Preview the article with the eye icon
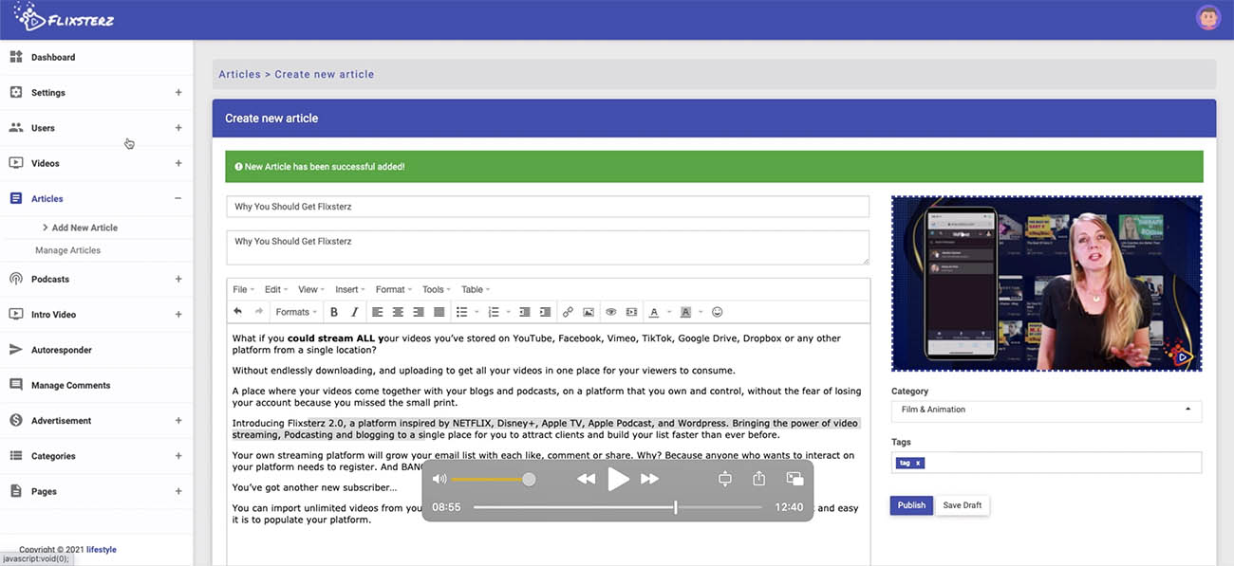This screenshot has width=1234, height=566. [x=610, y=312]
